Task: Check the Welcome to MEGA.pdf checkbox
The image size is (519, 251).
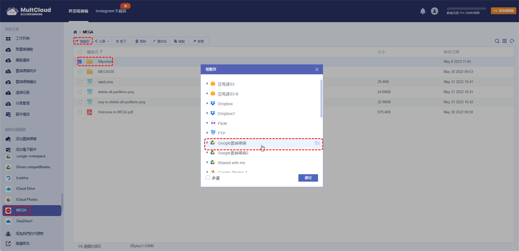Action: (x=80, y=112)
